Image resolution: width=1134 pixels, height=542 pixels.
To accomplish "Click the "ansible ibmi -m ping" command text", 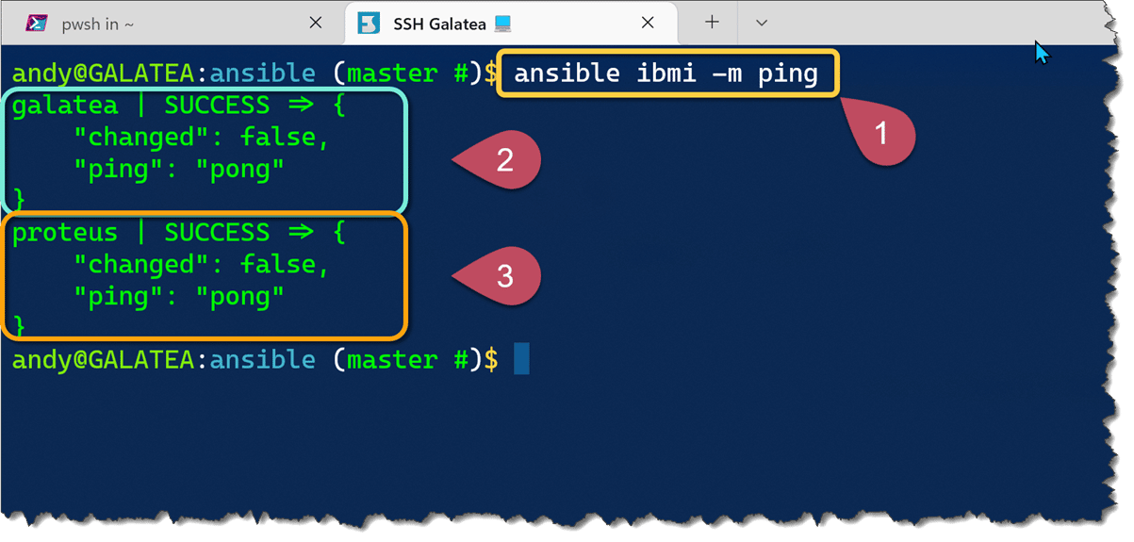I will pos(666,73).
